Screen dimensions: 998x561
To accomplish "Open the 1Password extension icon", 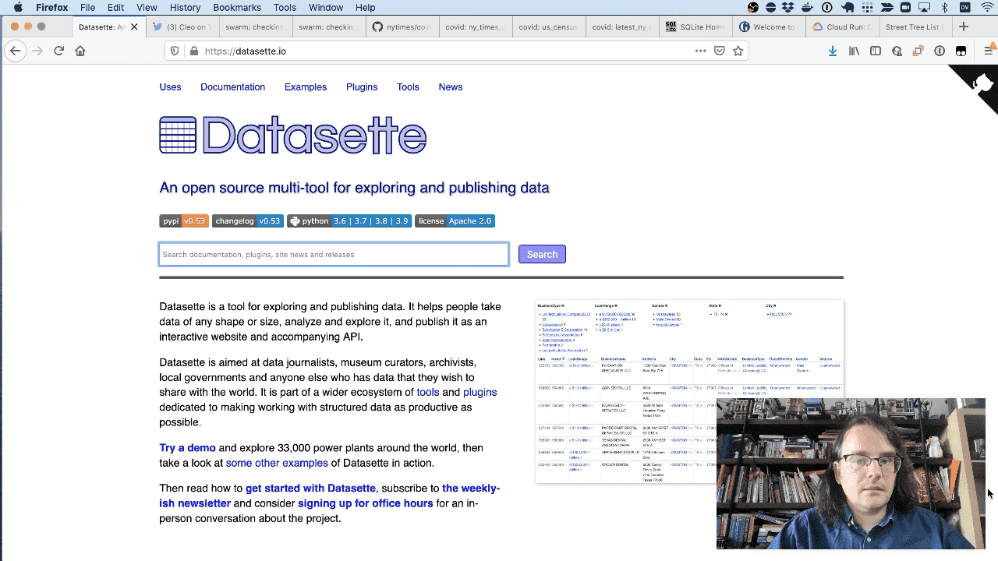I will tap(940, 50).
